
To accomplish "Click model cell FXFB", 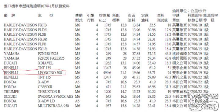I will click(x=42, y=25).
